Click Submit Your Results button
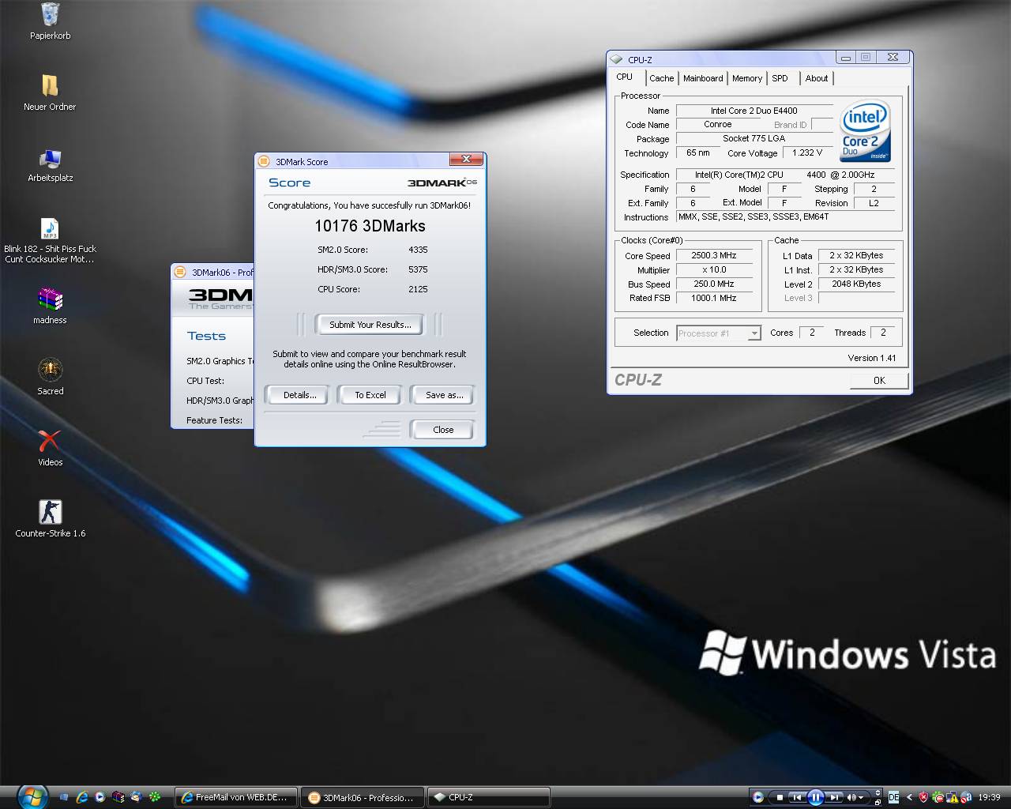 [370, 325]
